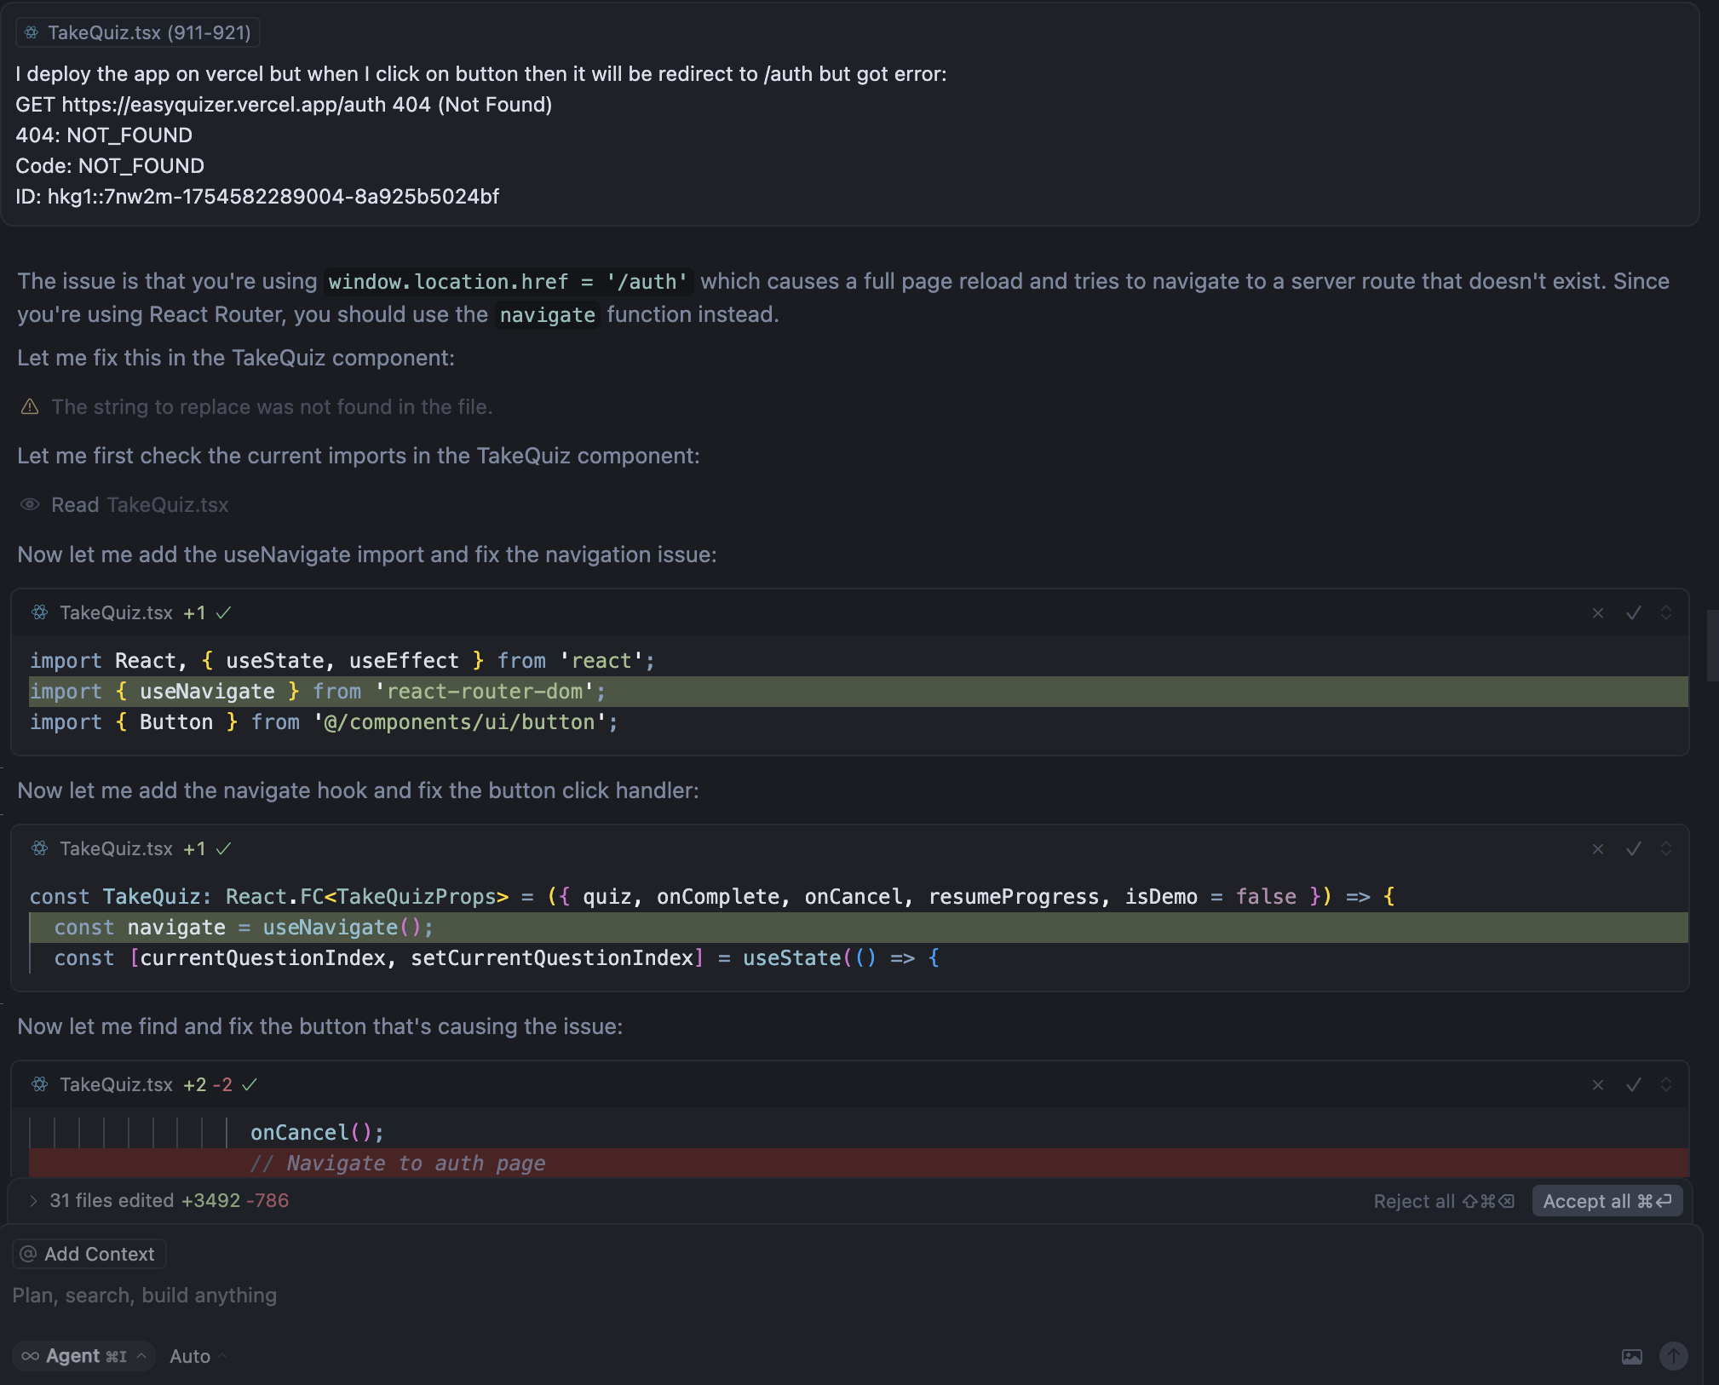Open the Agent mode dropdown

tap(83, 1356)
